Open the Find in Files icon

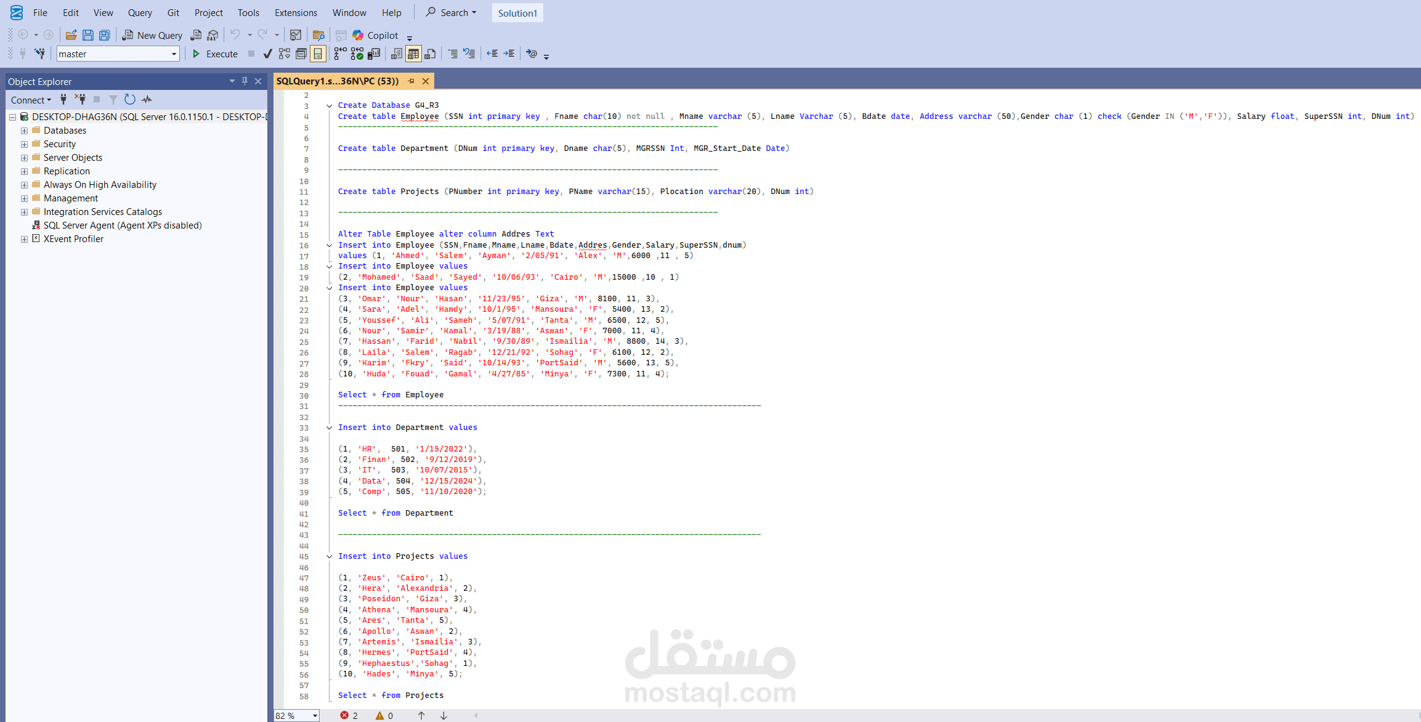(x=318, y=35)
